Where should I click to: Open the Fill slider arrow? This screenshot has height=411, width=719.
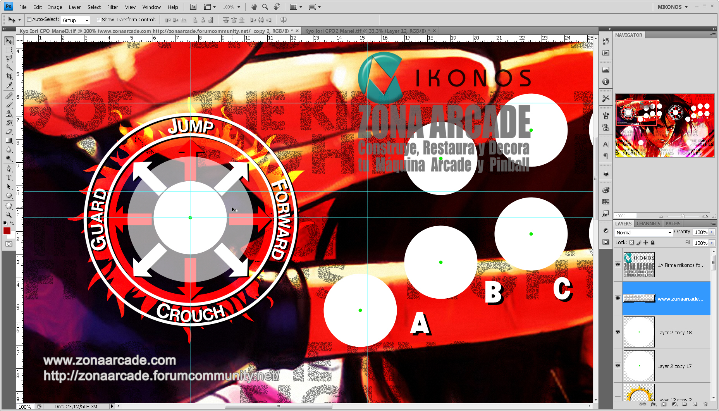click(x=712, y=243)
